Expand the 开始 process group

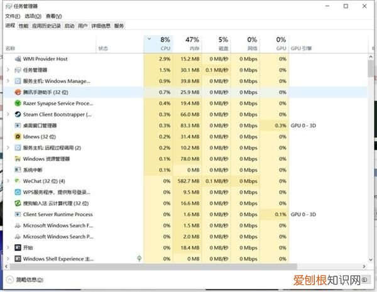[8, 247]
